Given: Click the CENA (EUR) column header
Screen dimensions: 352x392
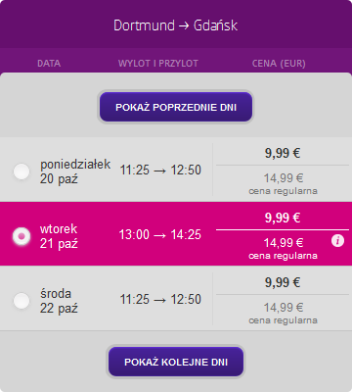Looking at the screenshot, I should 279,64.
